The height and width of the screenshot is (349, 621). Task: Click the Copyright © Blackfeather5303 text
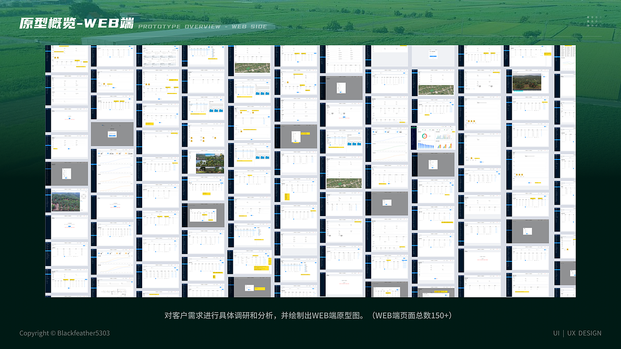(x=64, y=333)
